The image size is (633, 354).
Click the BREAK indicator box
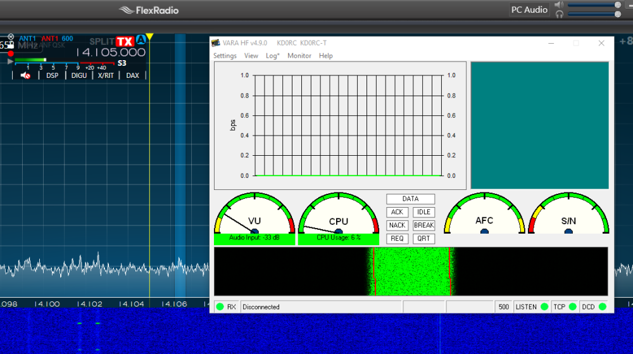click(423, 225)
